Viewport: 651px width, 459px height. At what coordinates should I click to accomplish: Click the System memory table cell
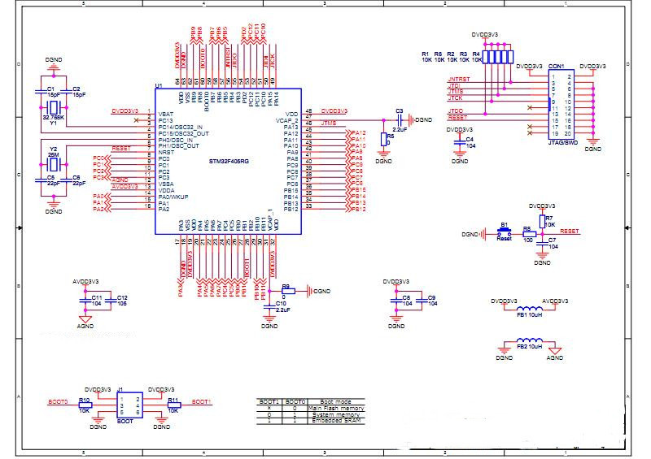[x=336, y=414]
